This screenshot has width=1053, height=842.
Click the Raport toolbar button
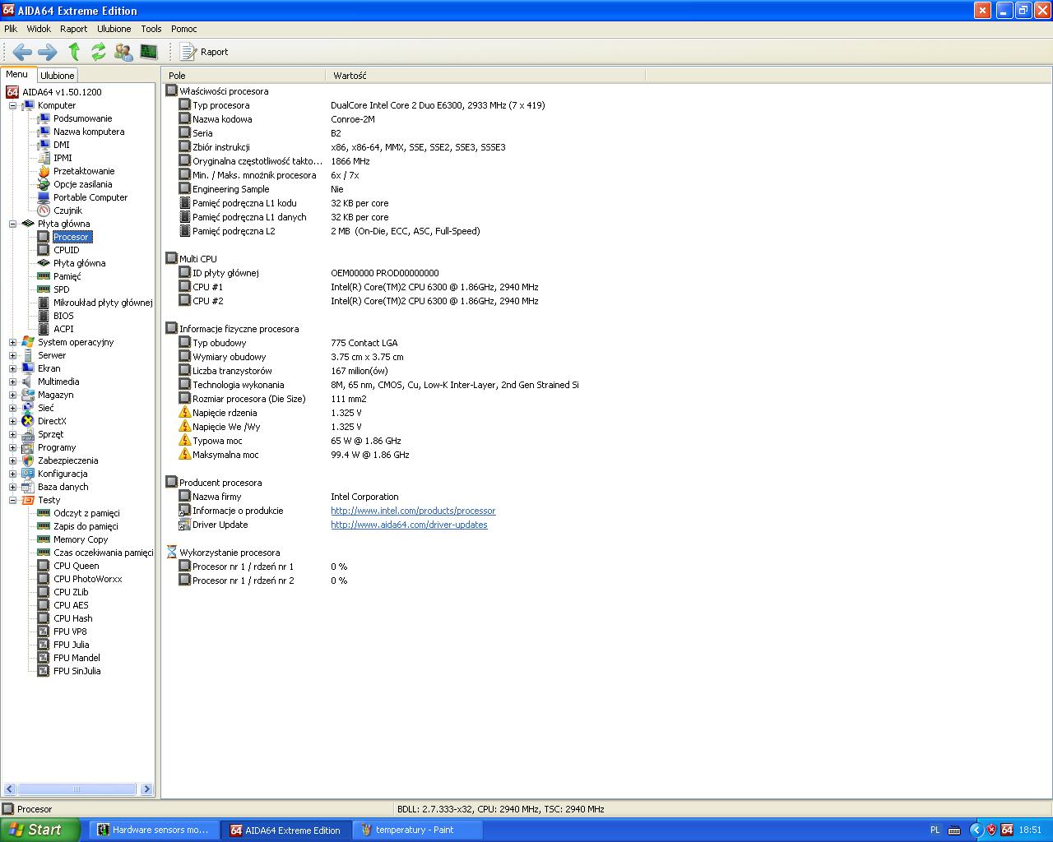coord(204,52)
